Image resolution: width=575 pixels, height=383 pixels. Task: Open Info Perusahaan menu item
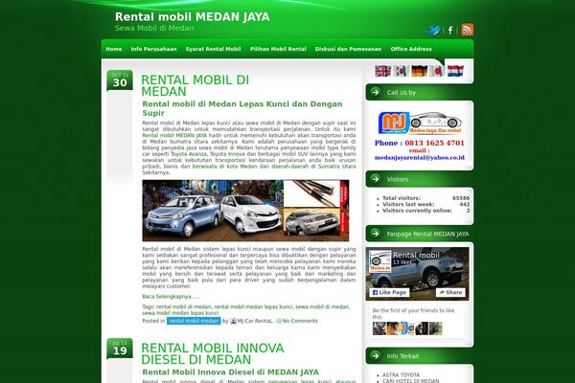[x=153, y=49]
